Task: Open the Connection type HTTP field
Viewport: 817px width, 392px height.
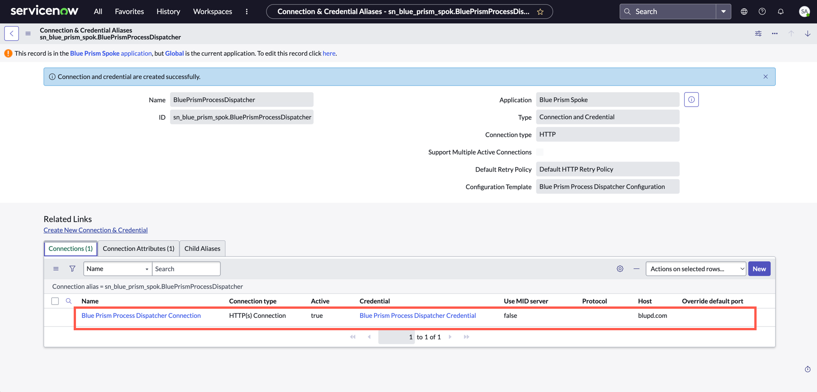Action: point(607,134)
